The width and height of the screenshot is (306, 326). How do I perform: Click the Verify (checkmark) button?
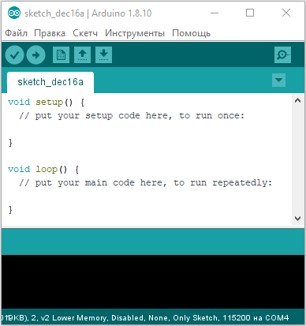point(15,55)
